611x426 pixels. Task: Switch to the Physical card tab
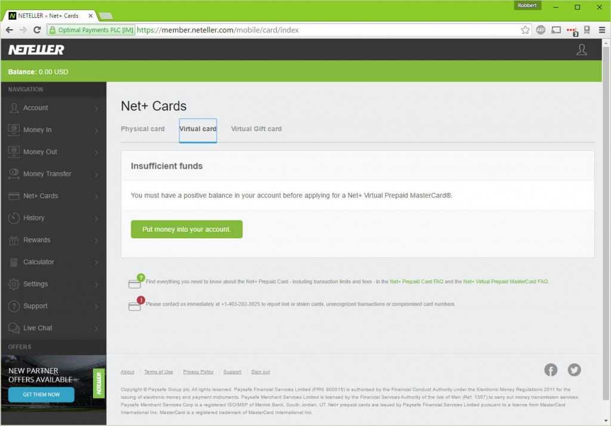click(143, 129)
